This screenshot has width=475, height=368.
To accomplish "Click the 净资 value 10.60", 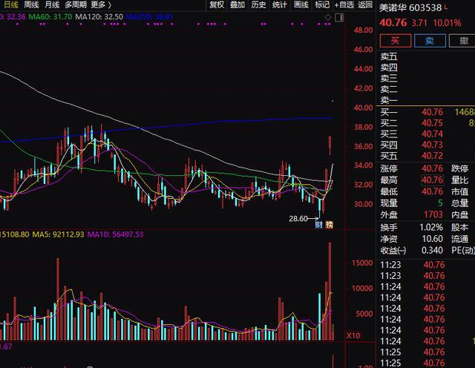I will pos(432,239).
